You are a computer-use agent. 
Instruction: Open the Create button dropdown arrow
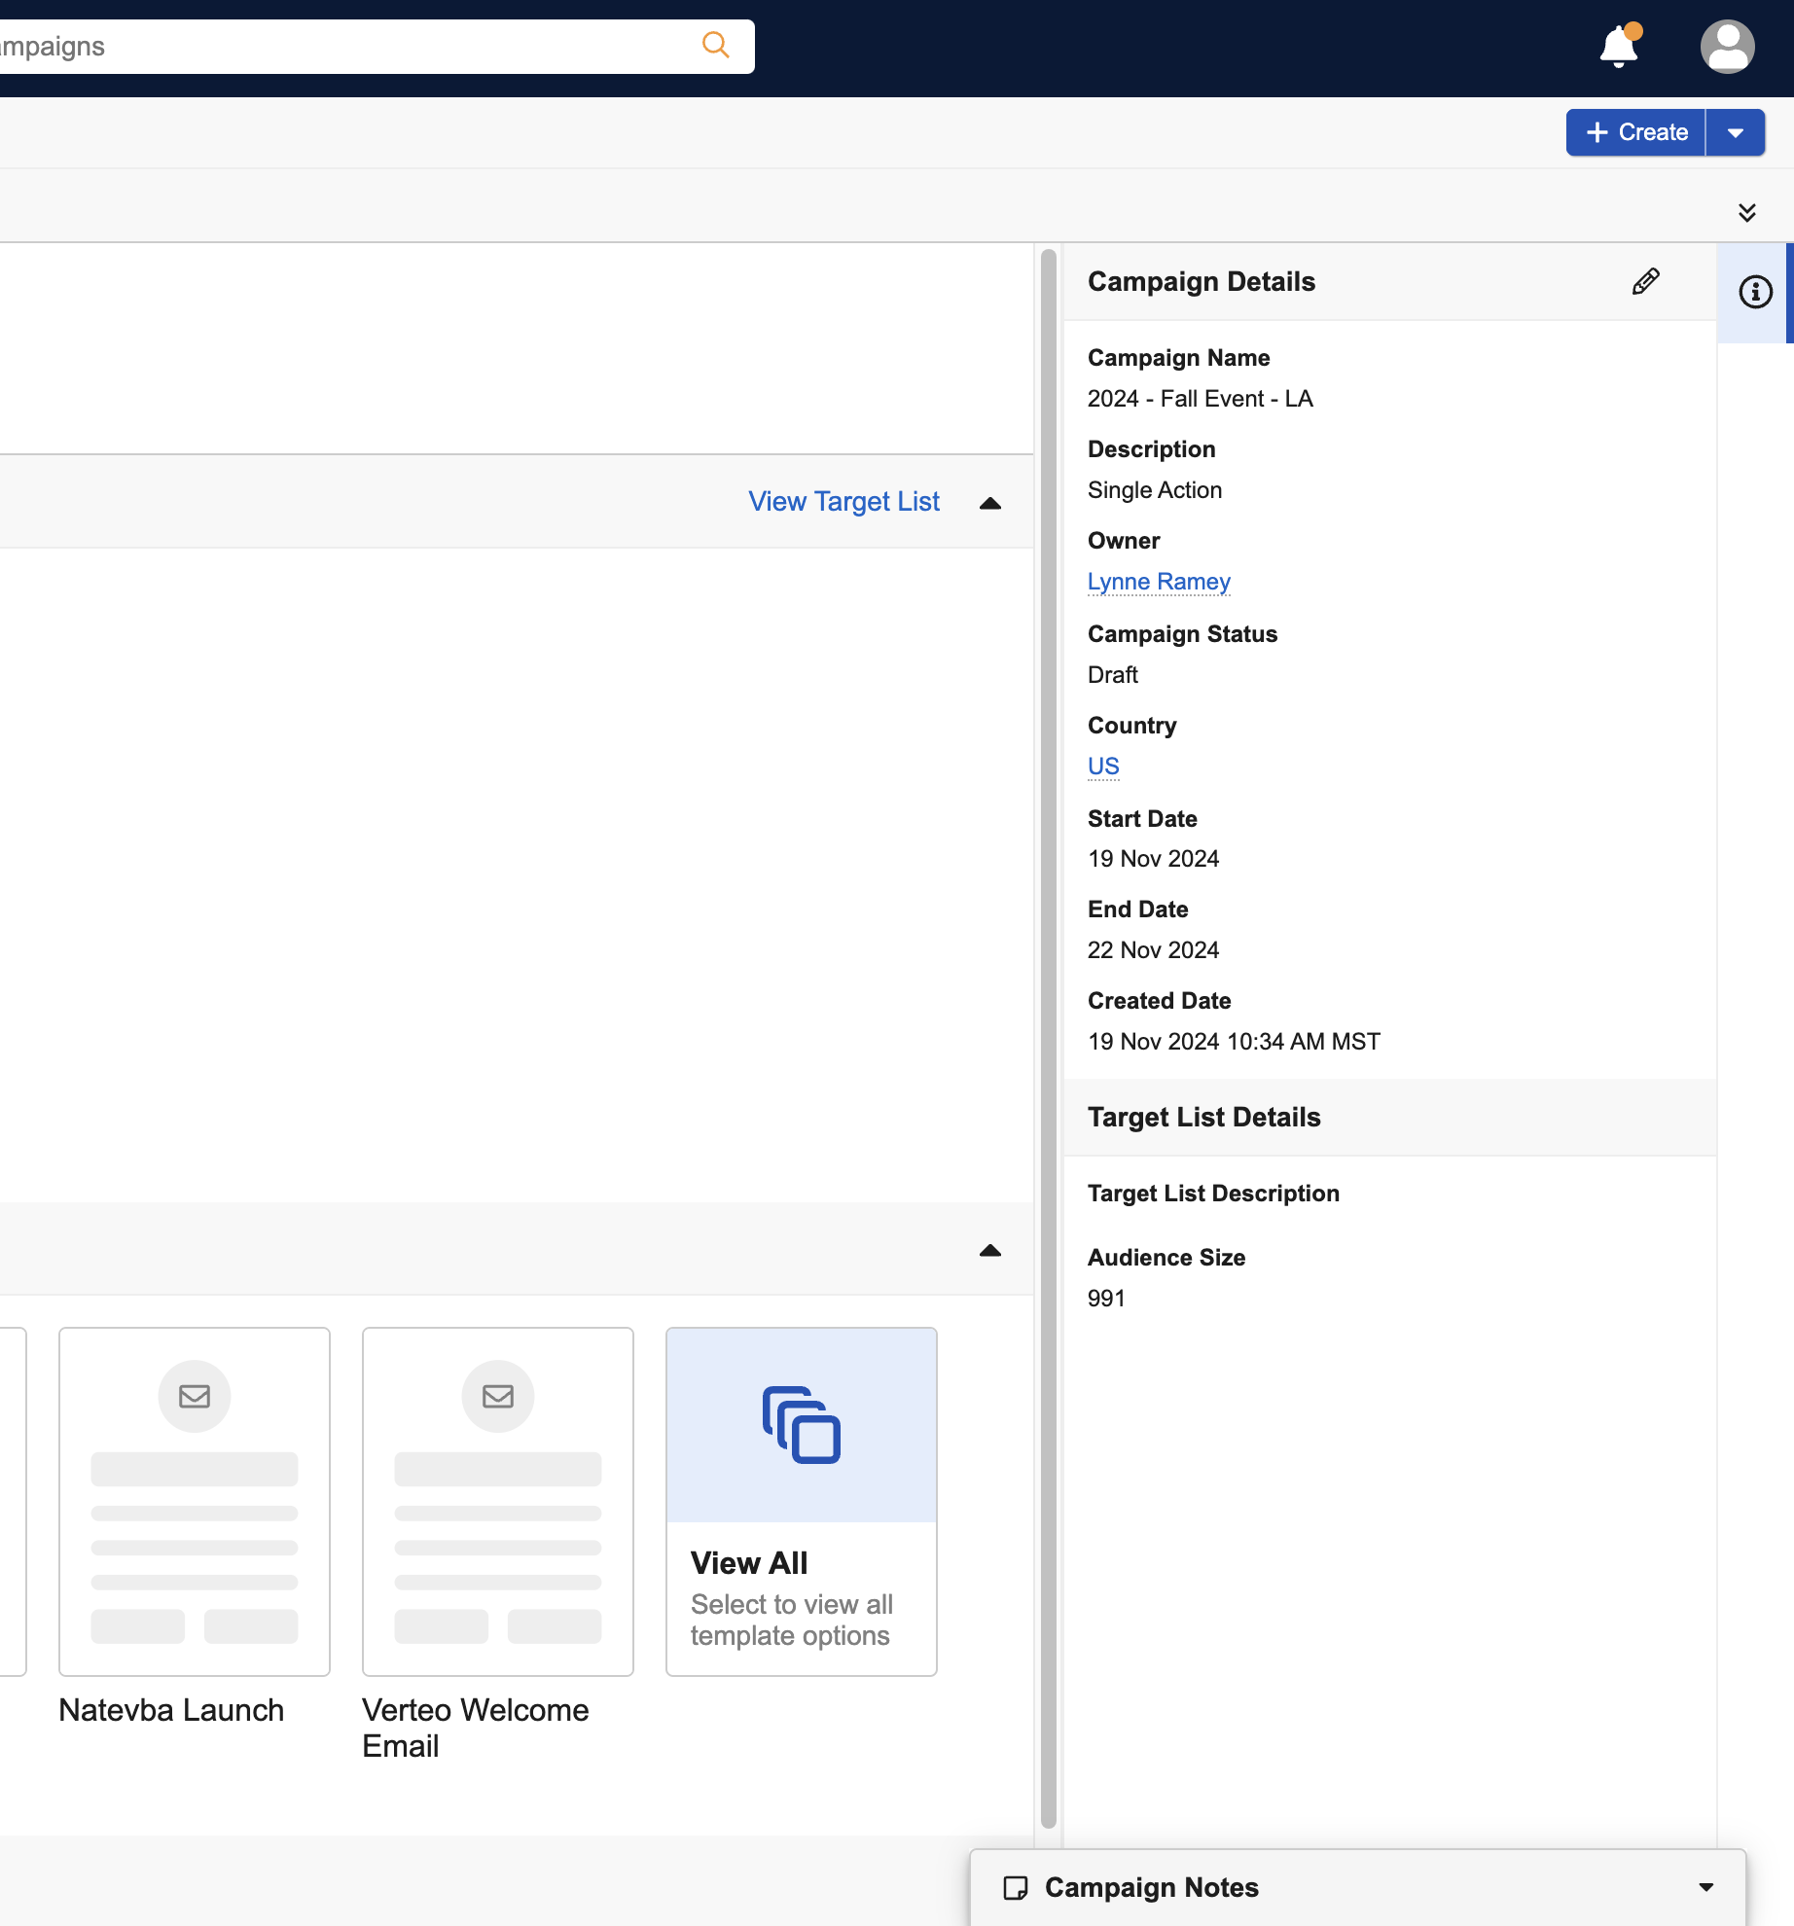[1736, 133]
